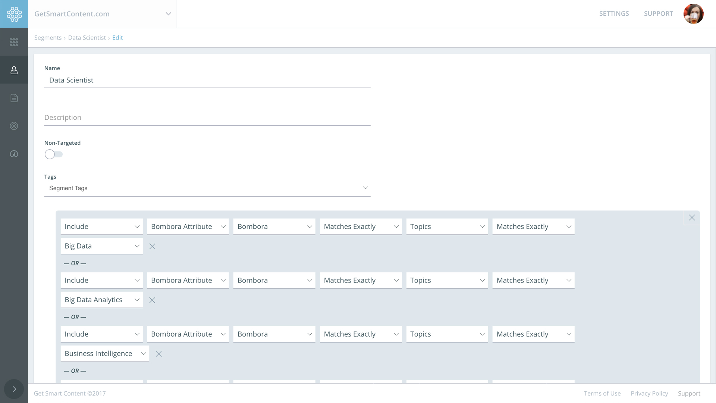Open the SUPPORT menu in header
Screen dimensions: 716x403
(658, 14)
